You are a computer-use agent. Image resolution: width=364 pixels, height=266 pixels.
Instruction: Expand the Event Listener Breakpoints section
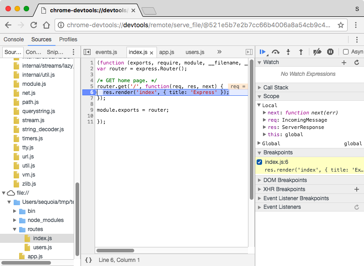coord(259,198)
